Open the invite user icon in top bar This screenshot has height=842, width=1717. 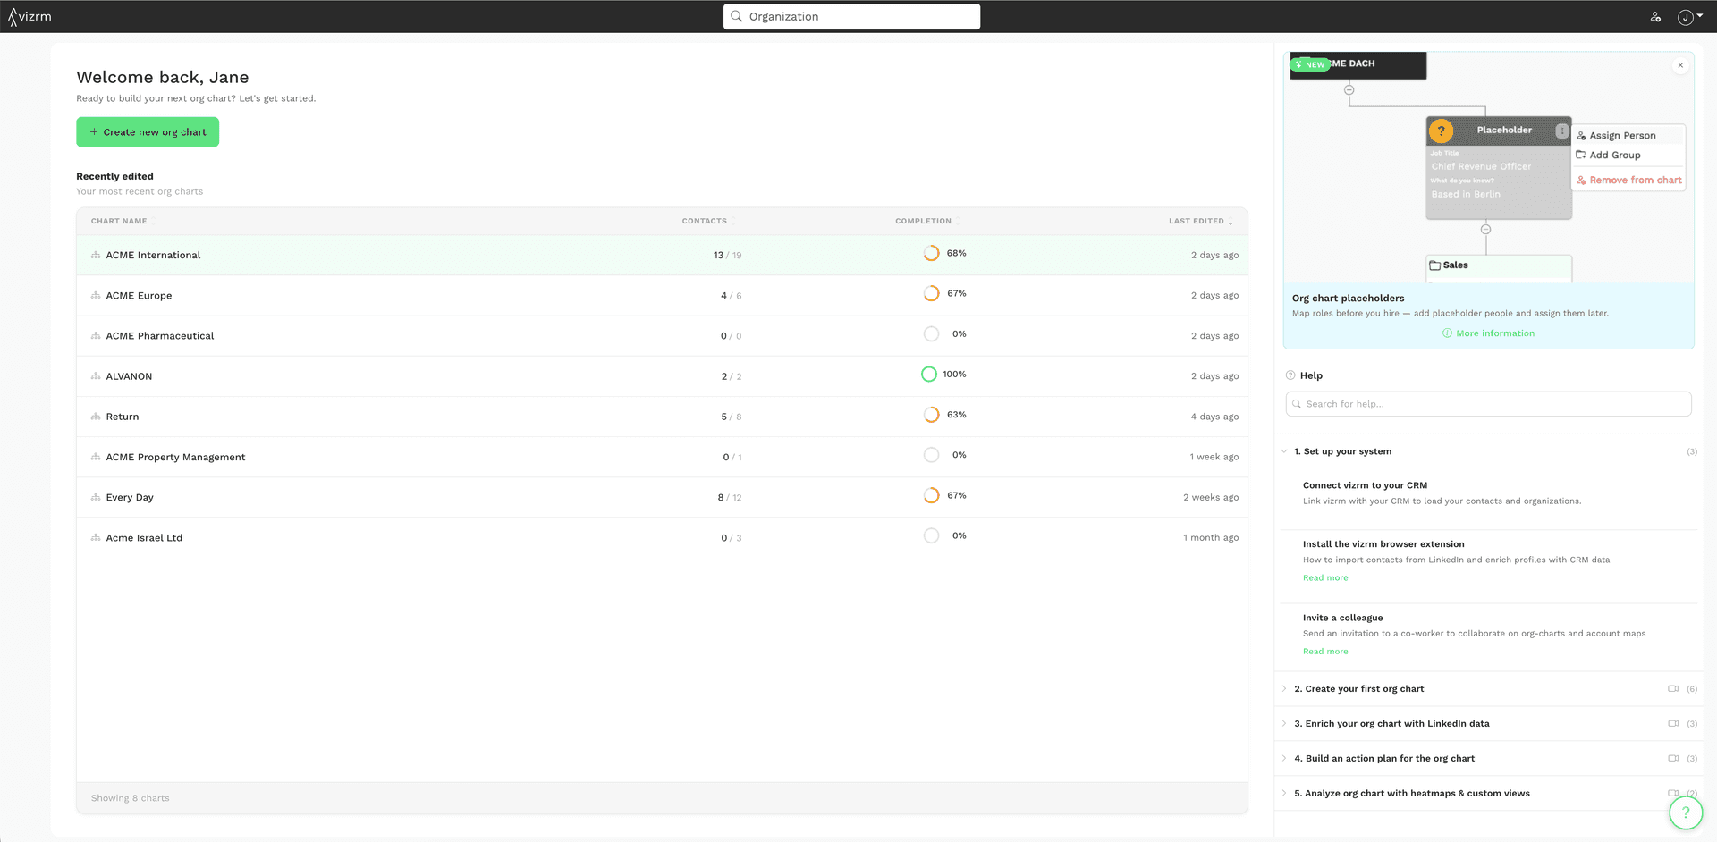1655,16
